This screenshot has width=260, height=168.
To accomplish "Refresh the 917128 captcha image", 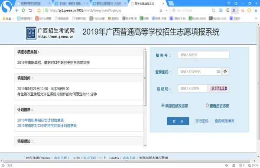I will [x=218, y=88].
